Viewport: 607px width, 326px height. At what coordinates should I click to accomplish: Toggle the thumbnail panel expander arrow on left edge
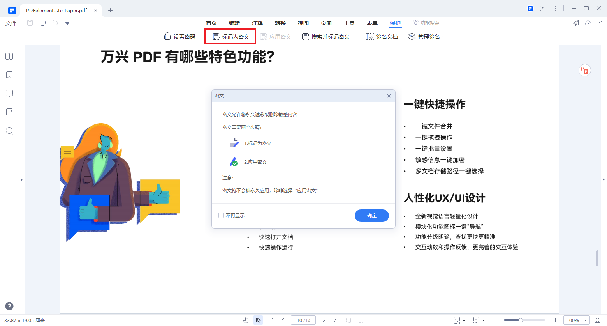click(21, 180)
